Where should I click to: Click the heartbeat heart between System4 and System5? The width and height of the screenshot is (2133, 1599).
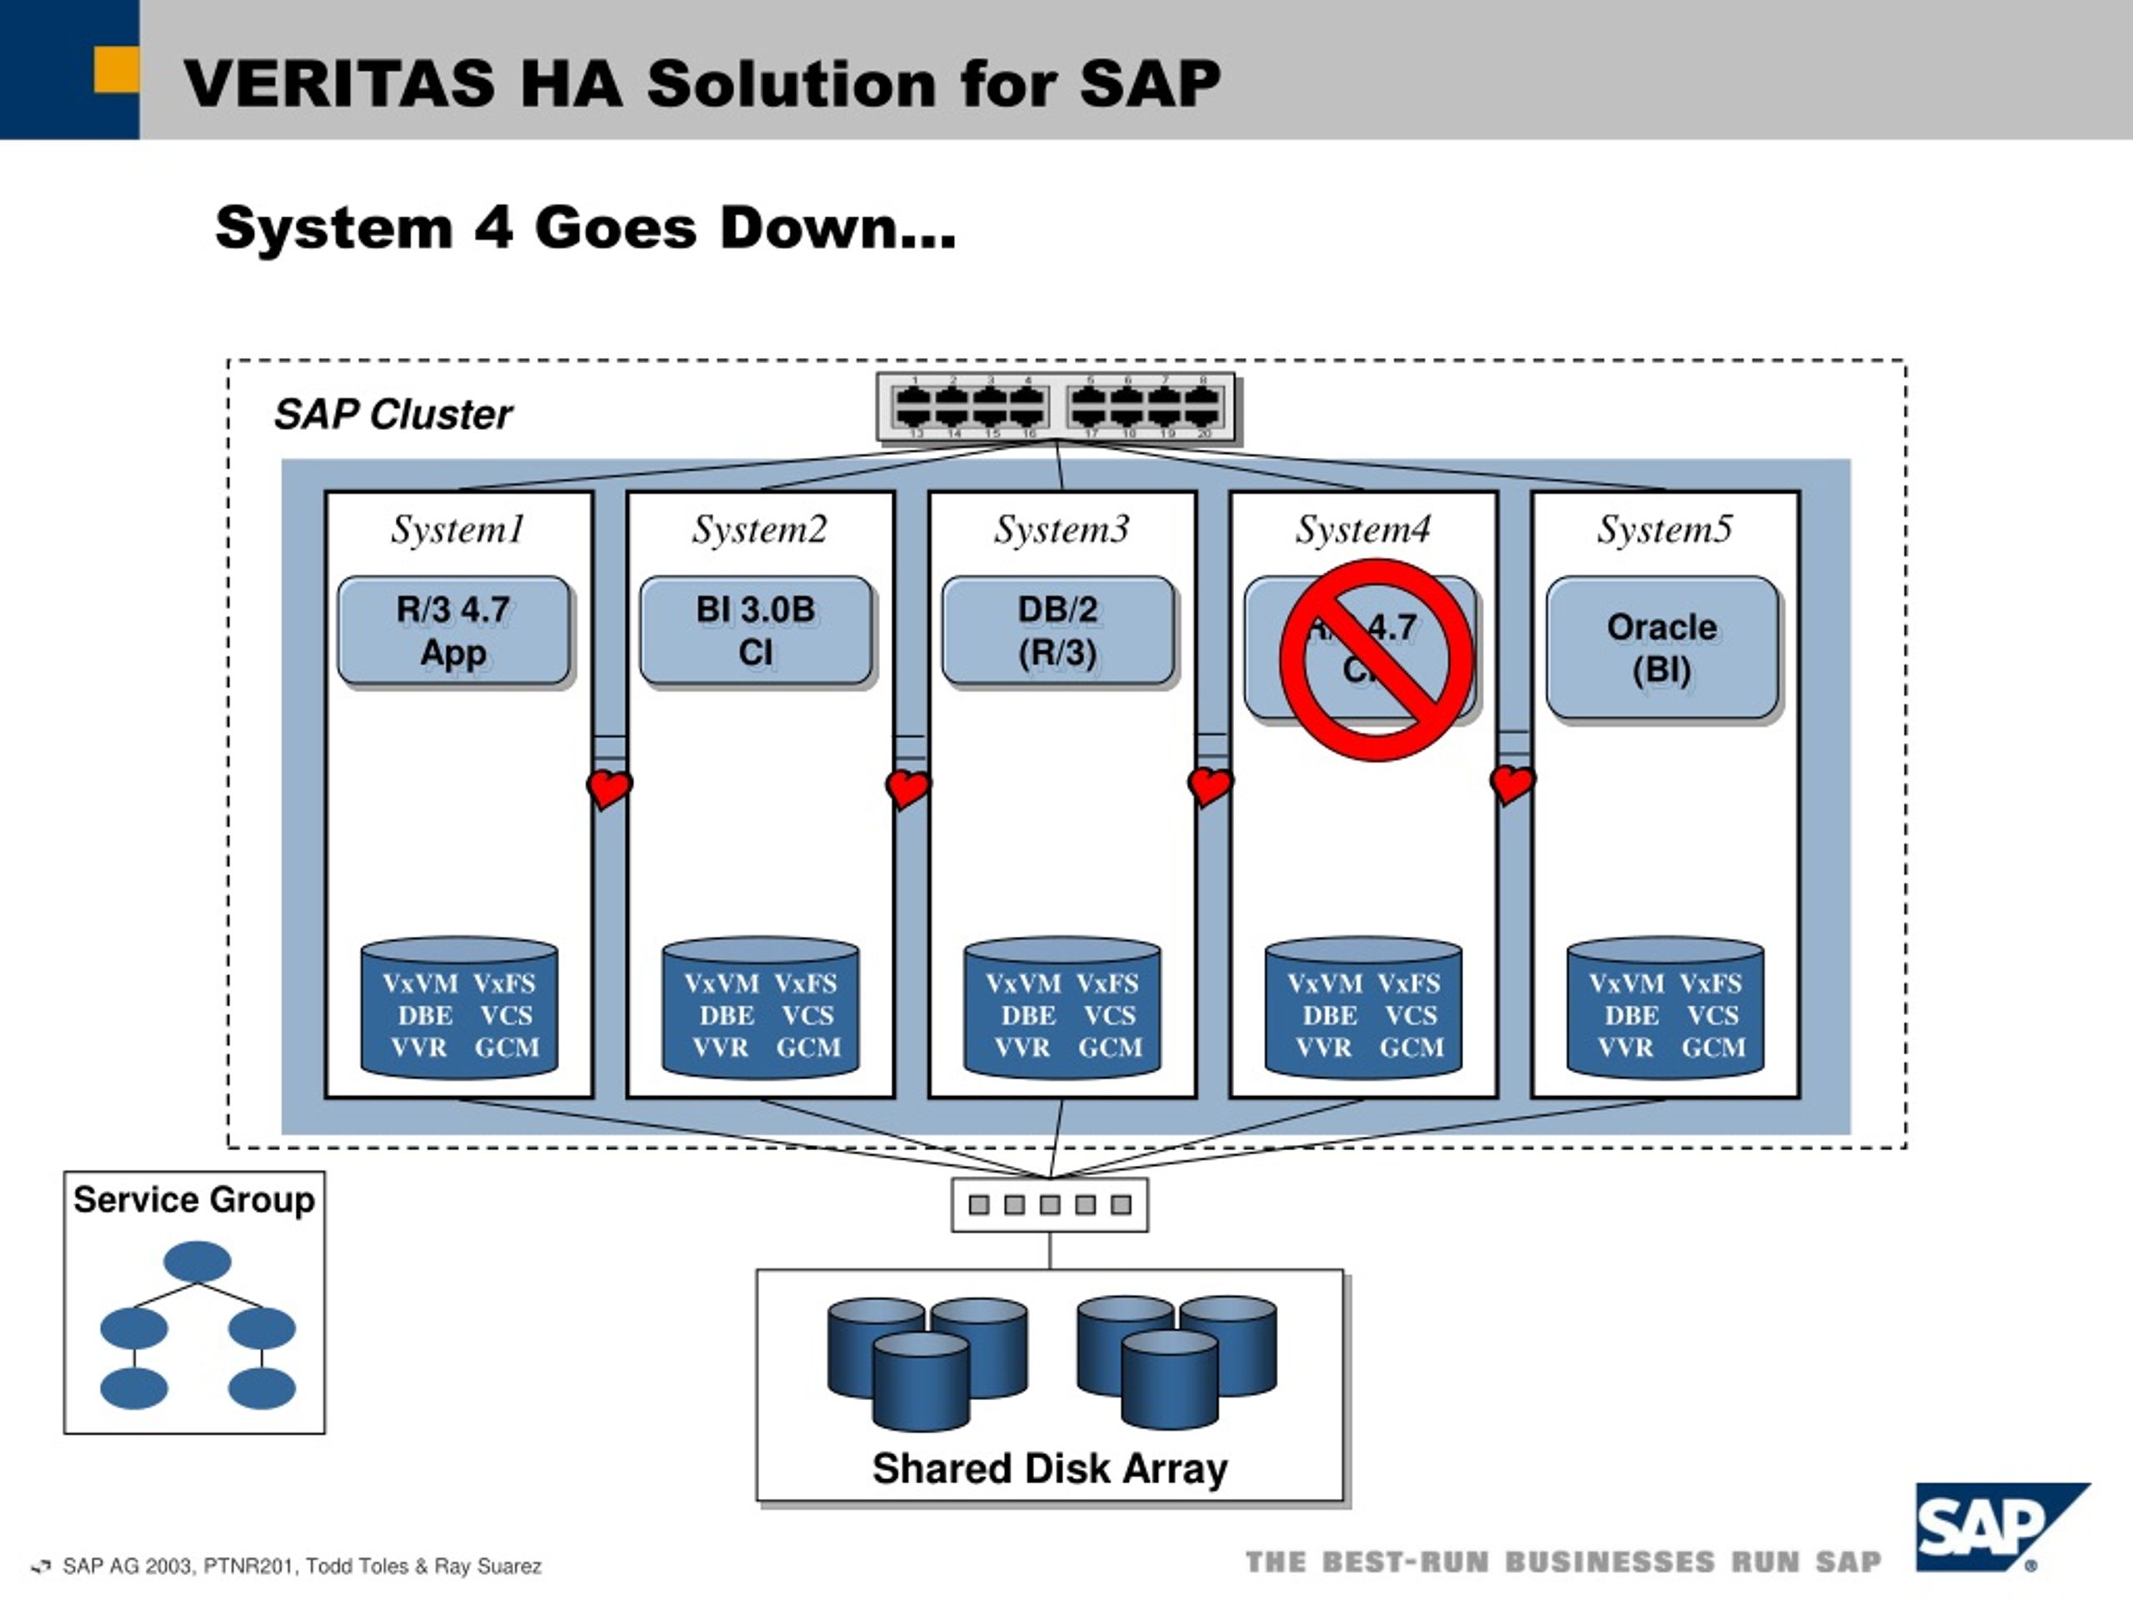click(1512, 784)
